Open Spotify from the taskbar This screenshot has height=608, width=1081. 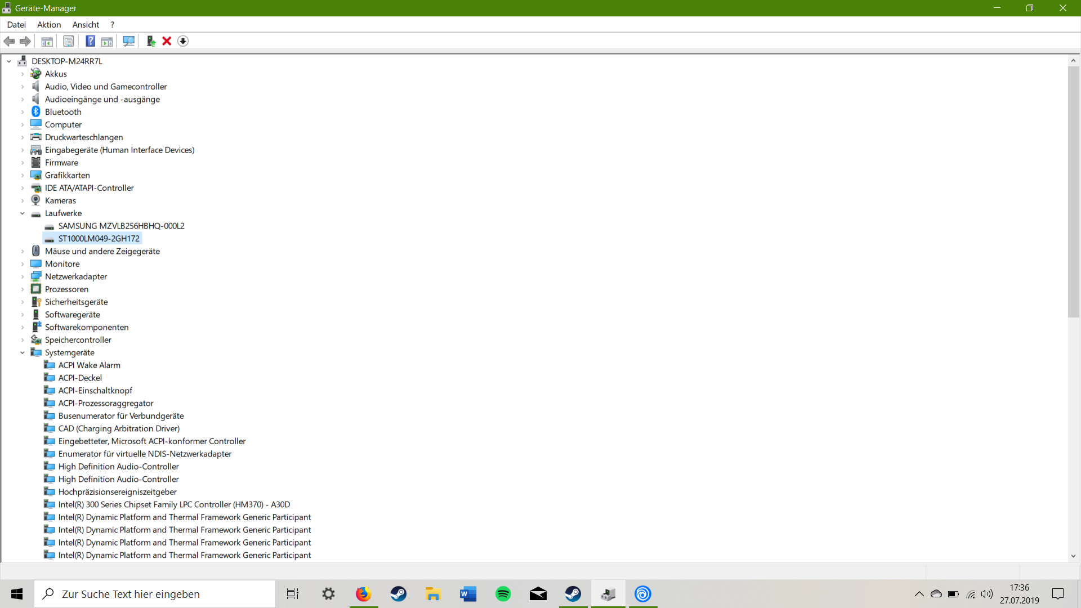tap(503, 594)
